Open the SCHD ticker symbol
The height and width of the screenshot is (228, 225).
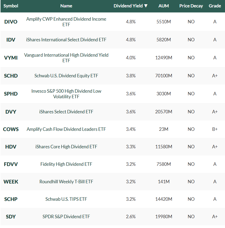[x=11, y=76]
